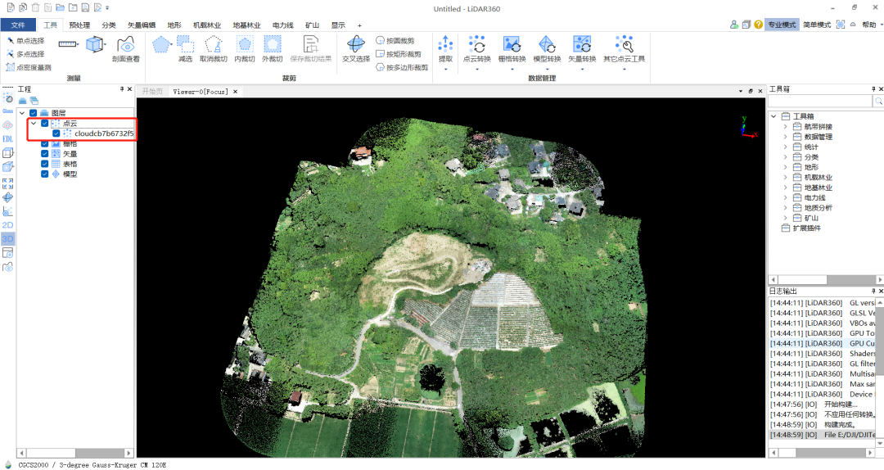Click the yellow help question mark icon
The image size is (884, 470).
click(x=758, y=25)
